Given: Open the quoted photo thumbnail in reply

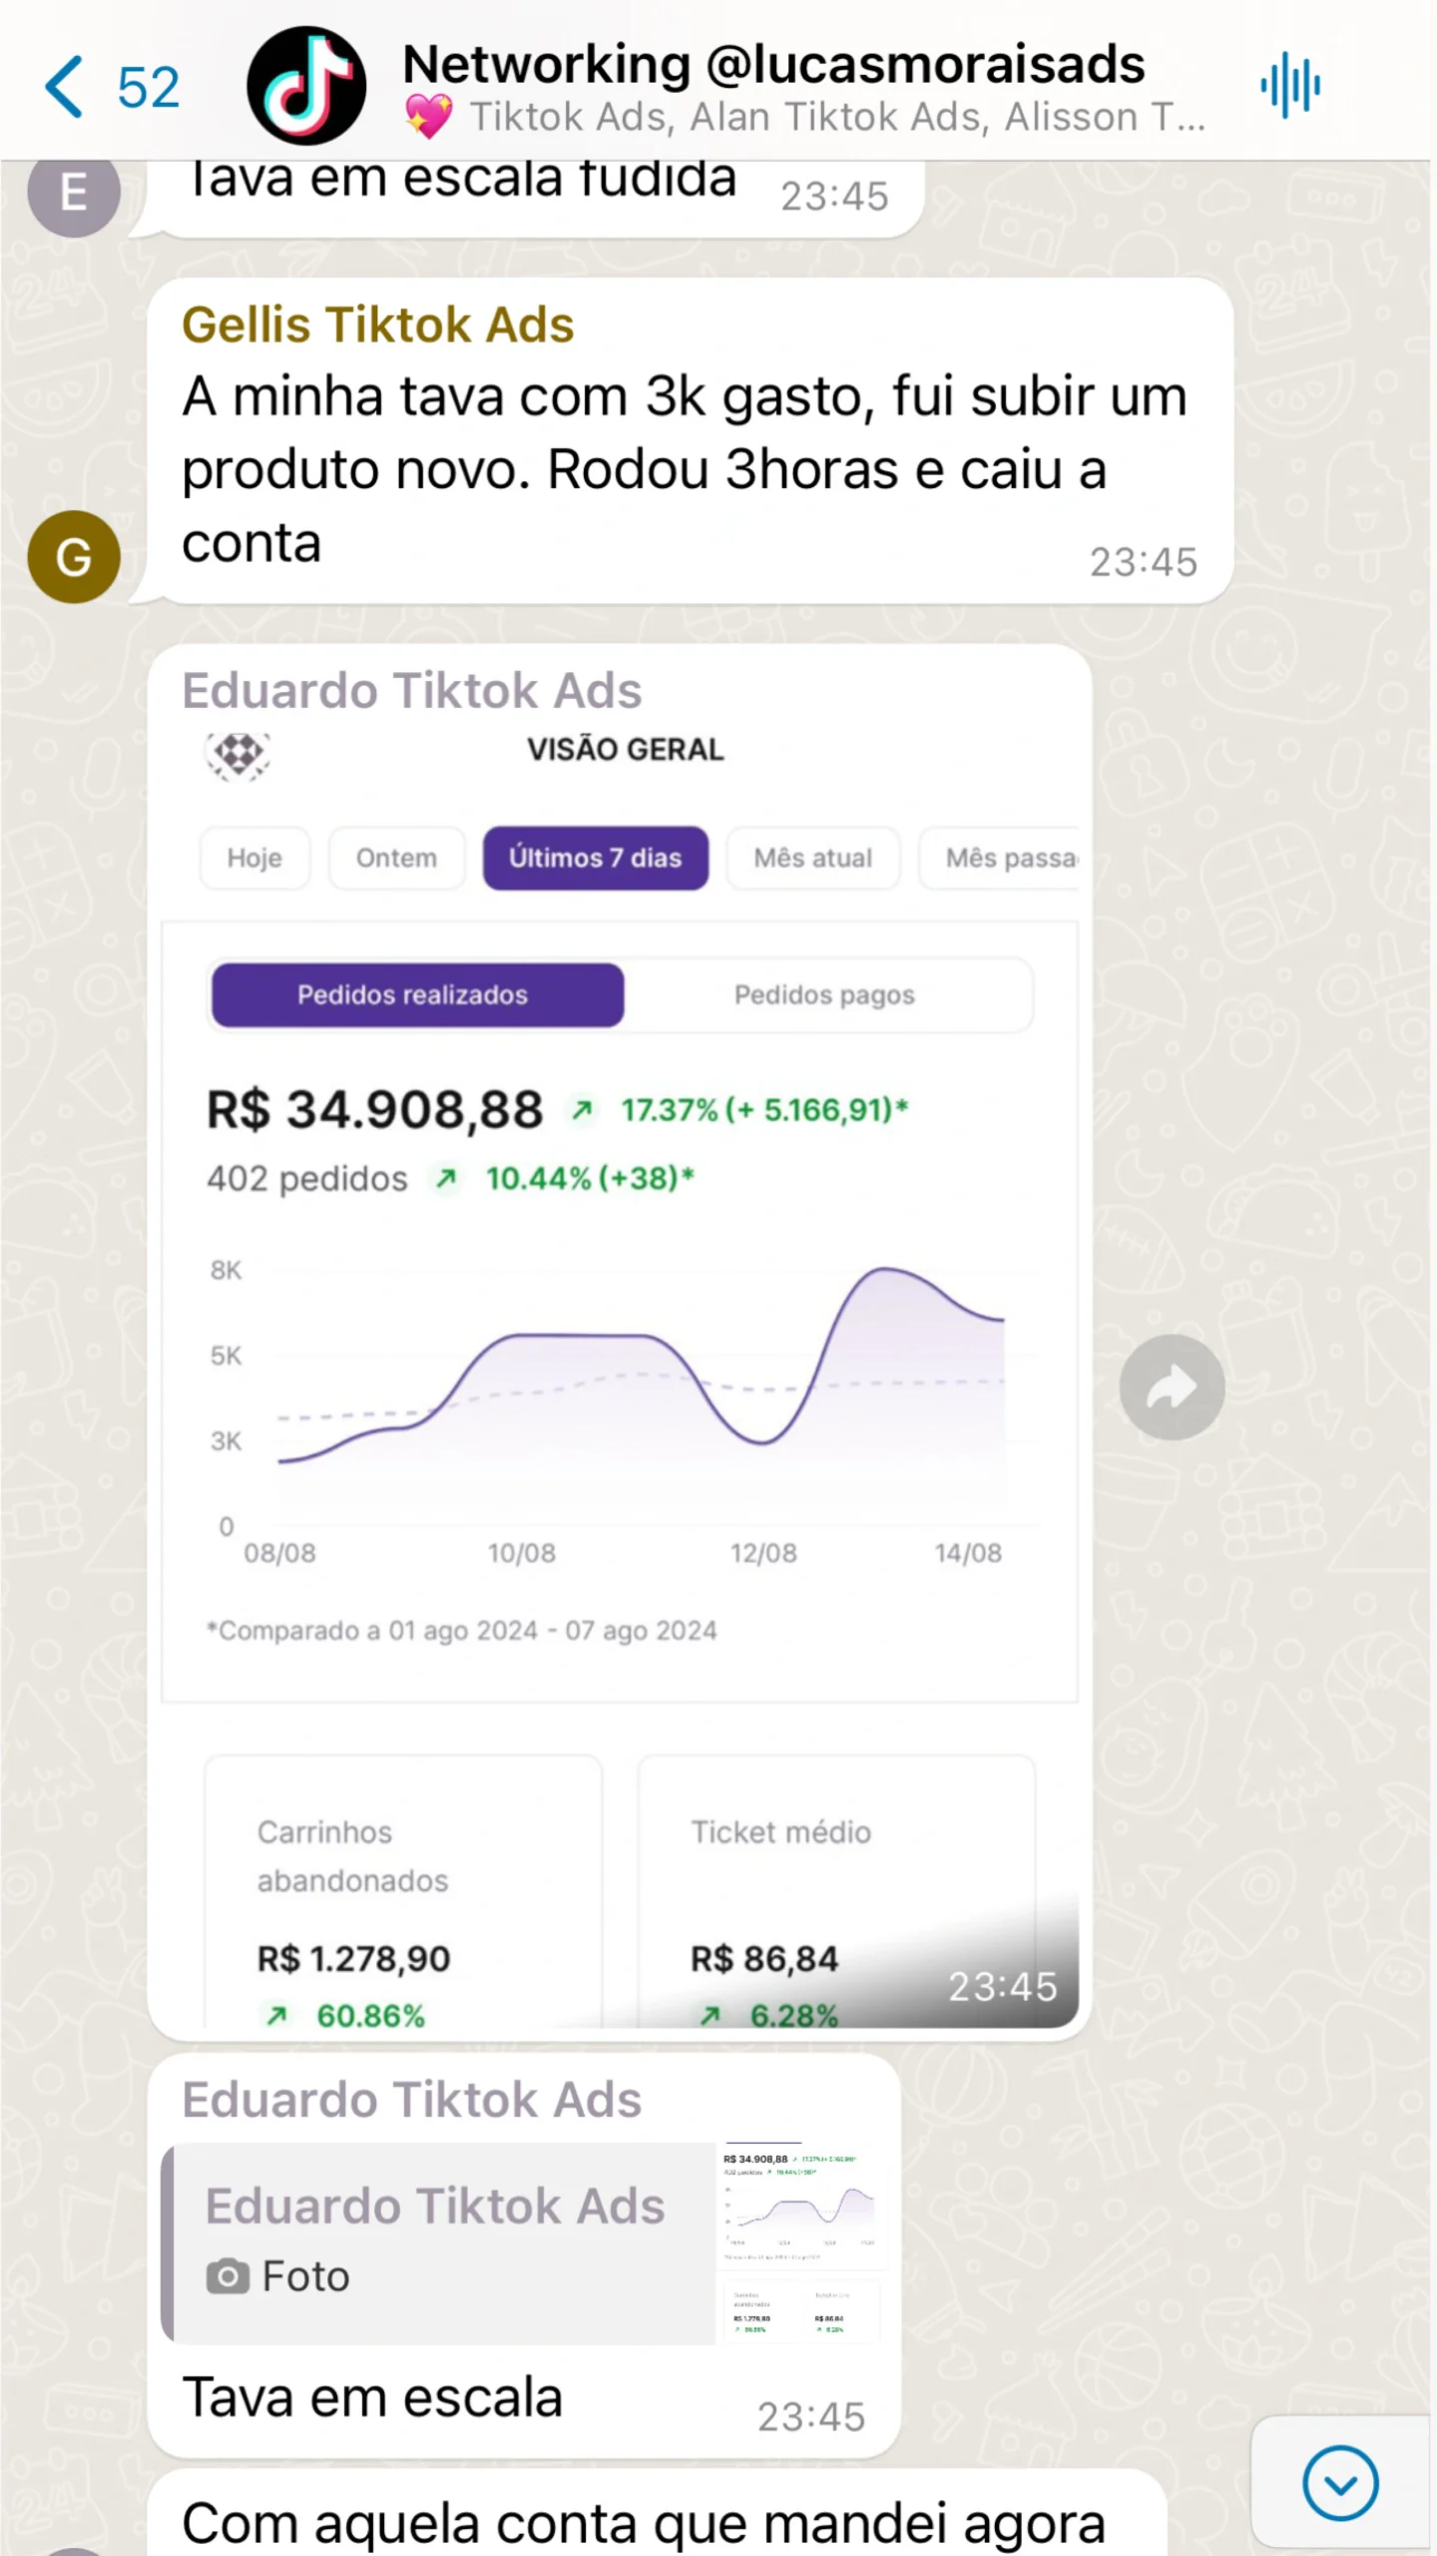Looking at the screenshot, I should [x=800, y=2242].
